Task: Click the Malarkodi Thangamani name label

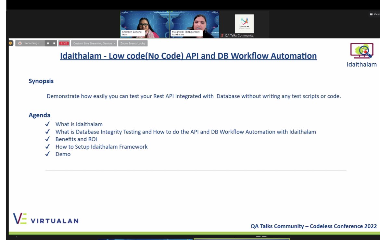Action: 186,33
